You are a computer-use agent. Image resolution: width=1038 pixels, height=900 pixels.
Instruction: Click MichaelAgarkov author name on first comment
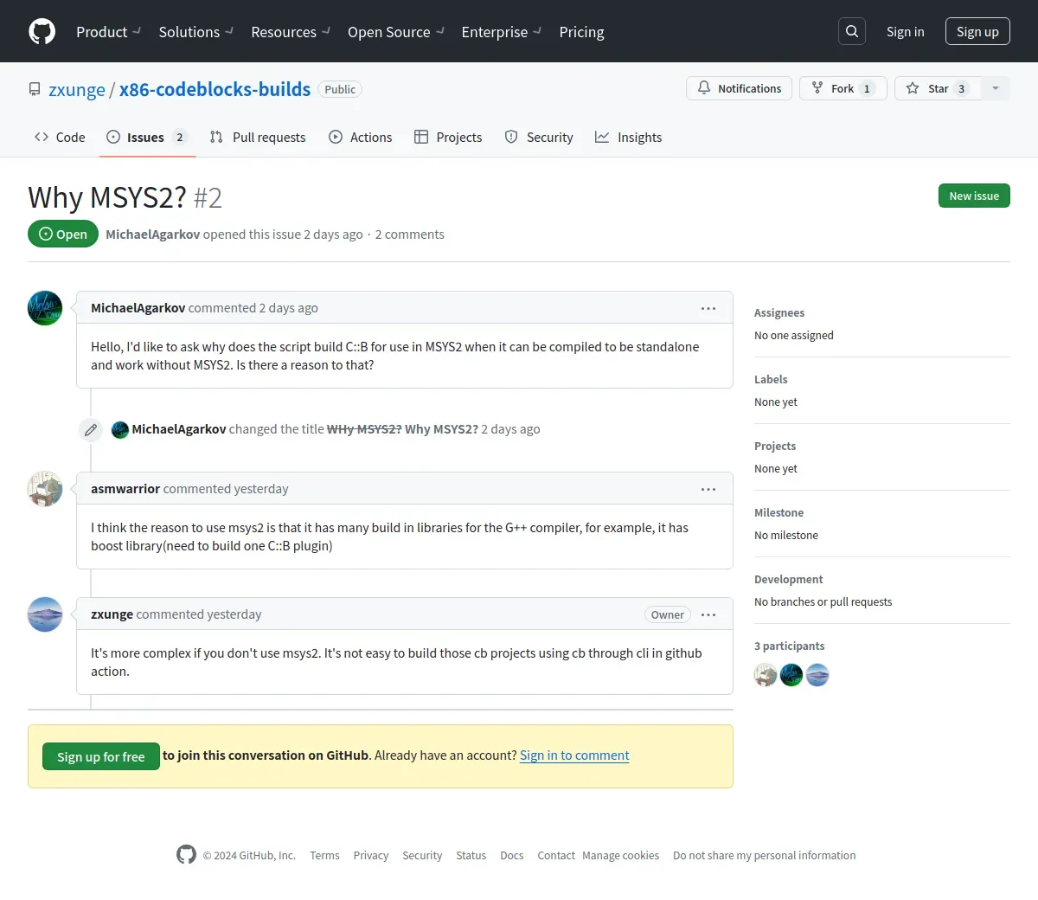[x=138, y=308]
